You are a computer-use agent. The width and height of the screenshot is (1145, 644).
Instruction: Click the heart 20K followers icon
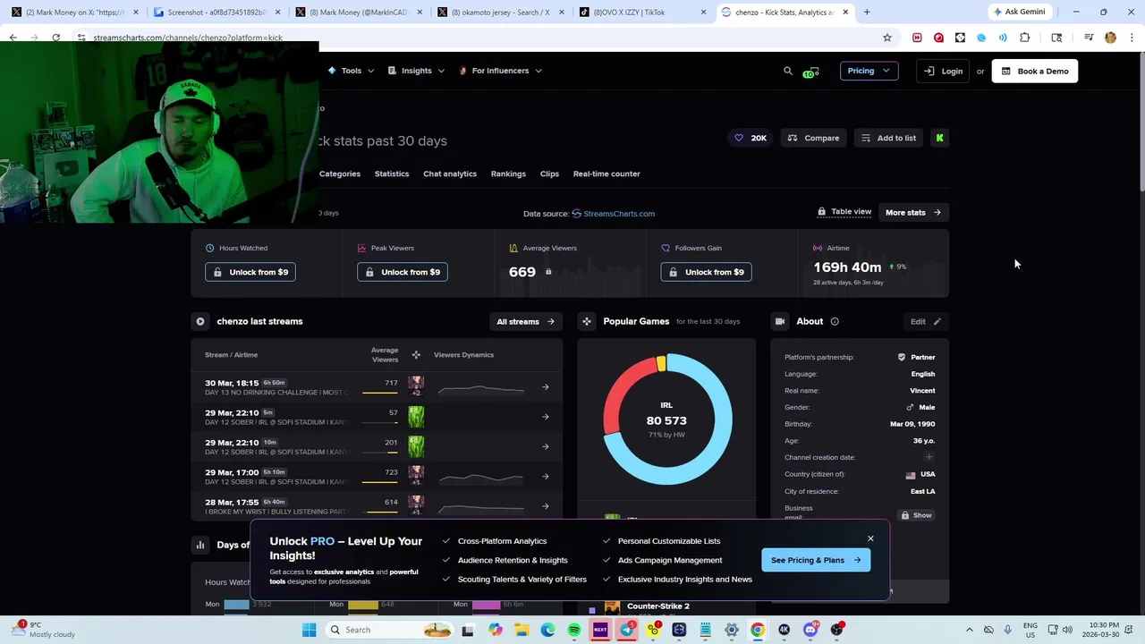751,138
